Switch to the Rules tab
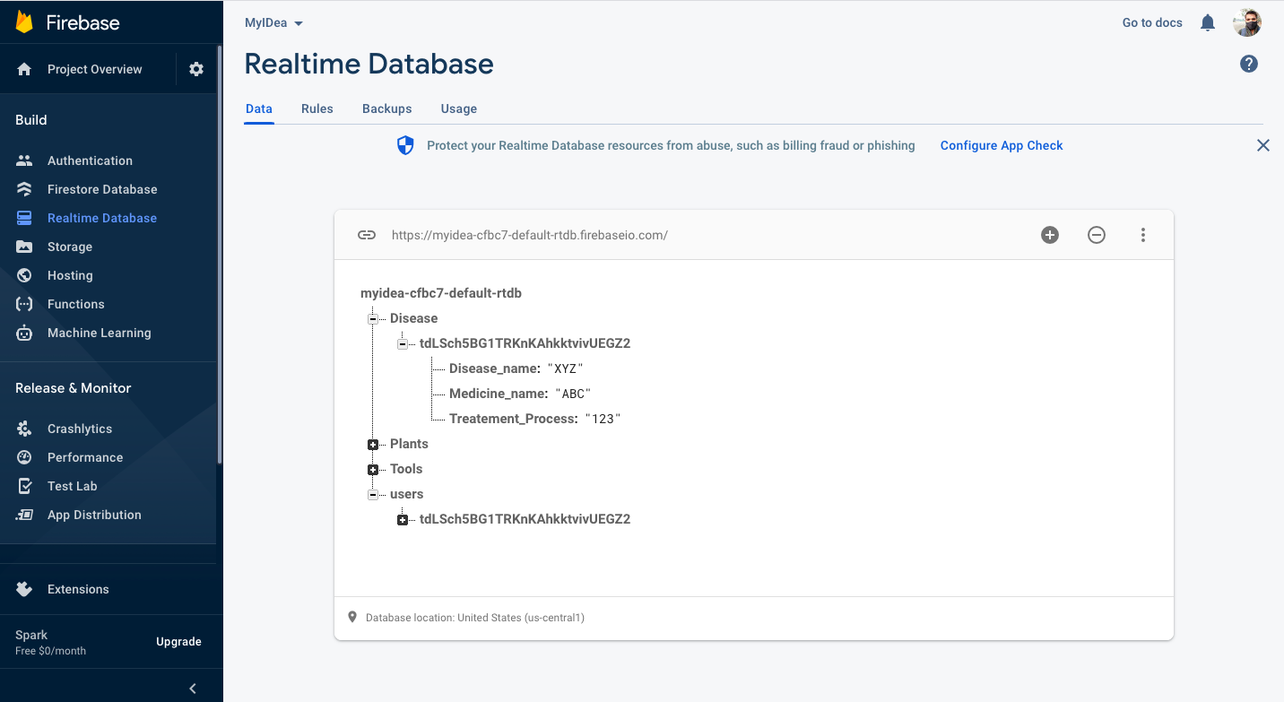The image size is (1284, 702). pos(317,108)
